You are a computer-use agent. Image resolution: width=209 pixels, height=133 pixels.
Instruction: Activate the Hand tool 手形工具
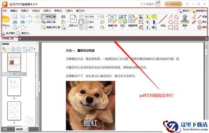(x=48, y=17)
